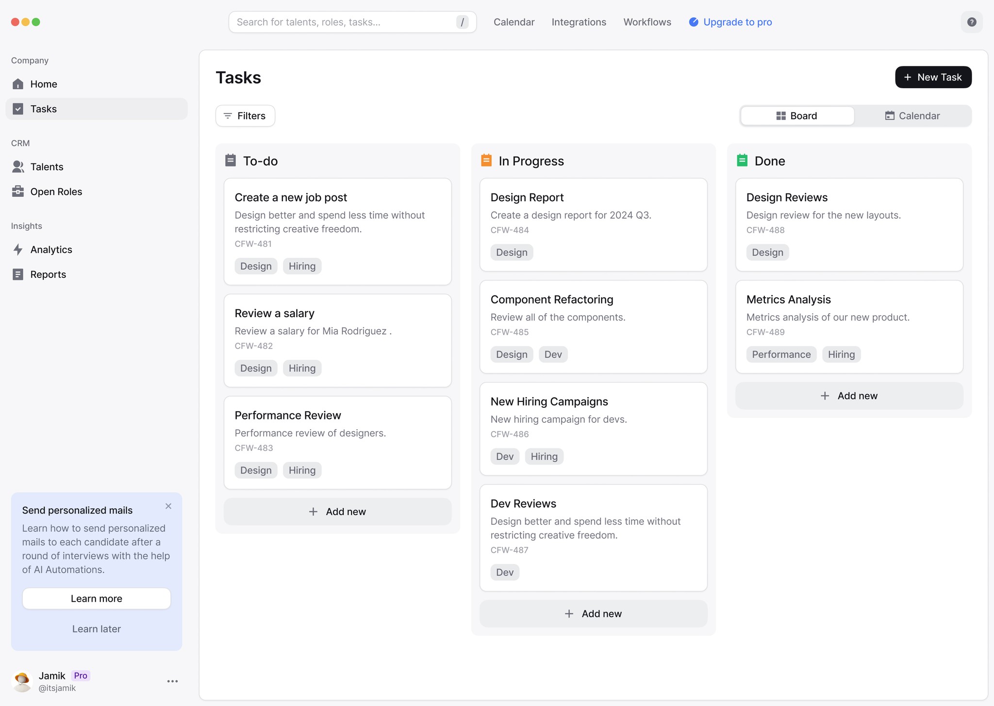Image resolution: width=994 pixels, height=706 pixels.
Task: Open Workflows in top navigation
Action: click(x=647, y=22)
